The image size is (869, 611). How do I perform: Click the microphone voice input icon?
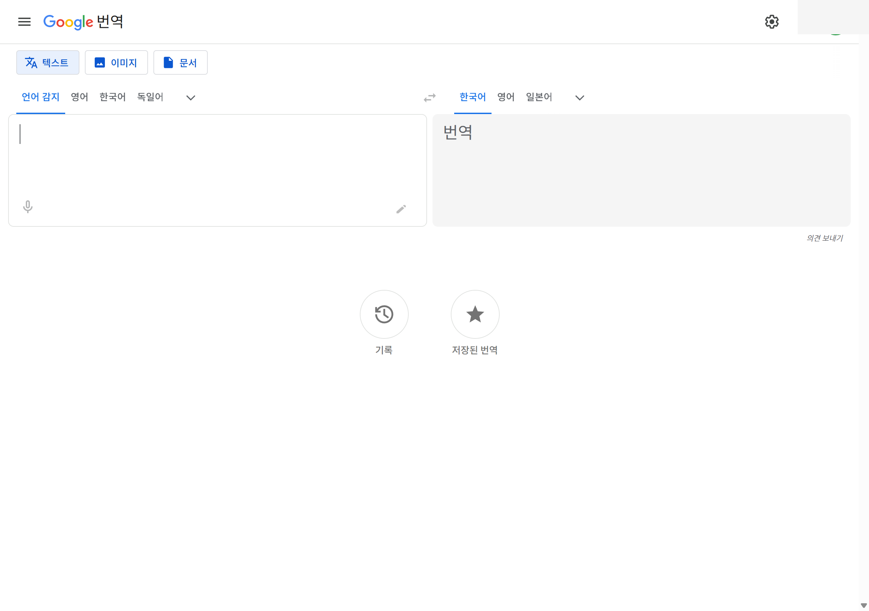coord(27,207)
